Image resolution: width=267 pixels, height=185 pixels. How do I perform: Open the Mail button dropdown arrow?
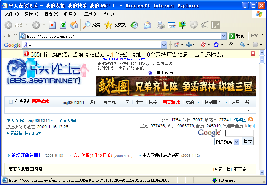153,25
